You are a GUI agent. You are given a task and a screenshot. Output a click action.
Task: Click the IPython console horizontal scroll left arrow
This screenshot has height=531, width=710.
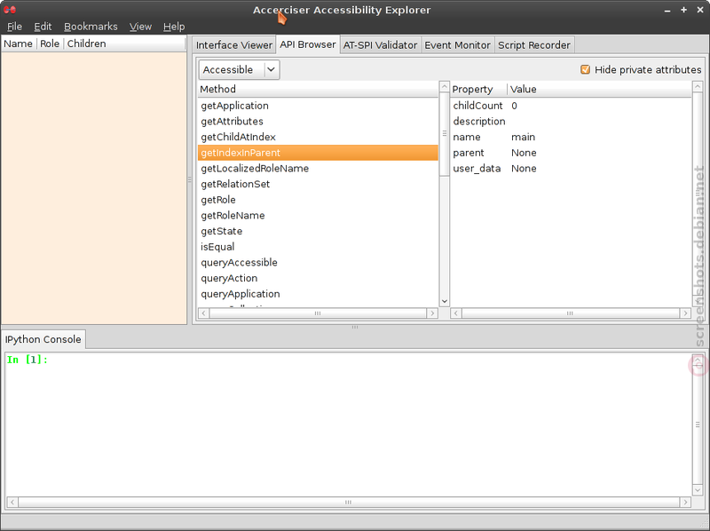click(x=12, y=502)
